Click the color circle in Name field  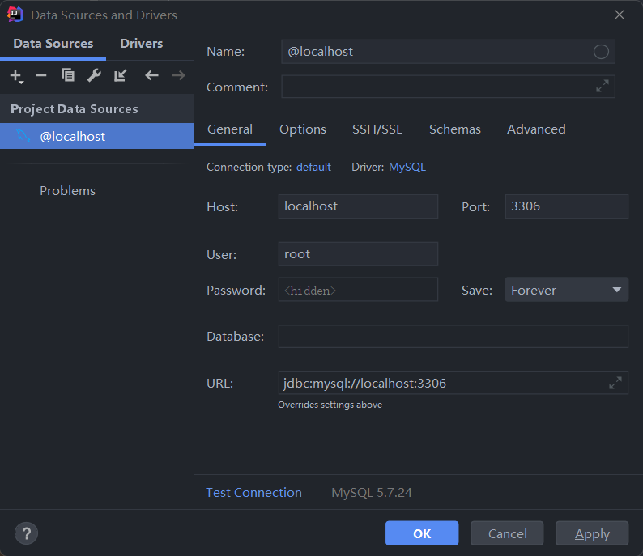point(601,52)
